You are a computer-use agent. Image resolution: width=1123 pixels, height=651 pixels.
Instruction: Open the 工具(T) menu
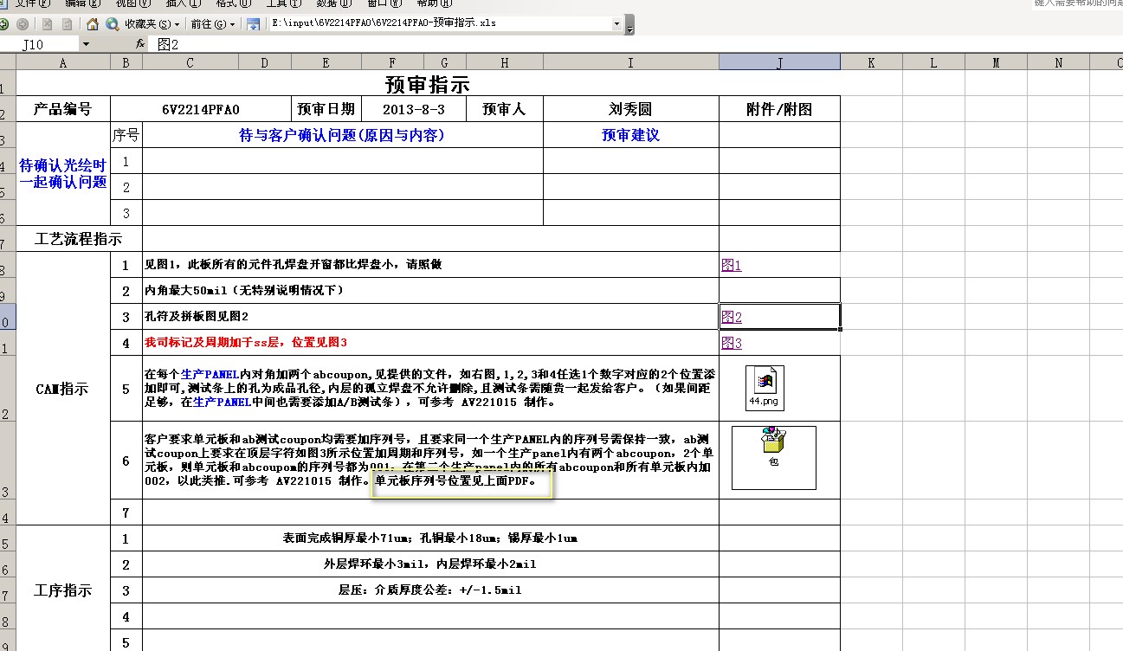point(283,3)
